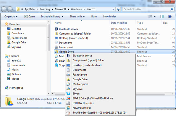Expand the arrow after Windows in breadcrumb

(x=84, y=9)
